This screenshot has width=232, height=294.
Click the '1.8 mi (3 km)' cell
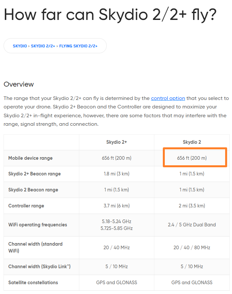point(117,174)
